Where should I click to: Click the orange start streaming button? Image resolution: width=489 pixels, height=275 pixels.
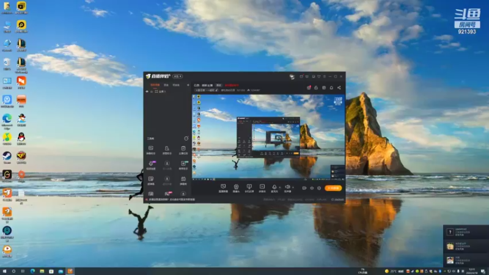point(333,188)
